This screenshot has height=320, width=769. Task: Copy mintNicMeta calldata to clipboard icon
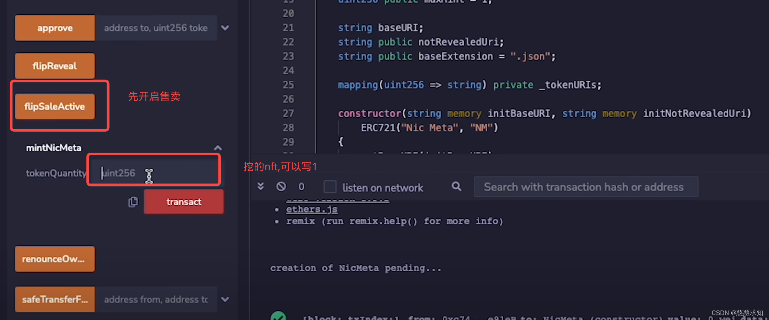point(133,202)
